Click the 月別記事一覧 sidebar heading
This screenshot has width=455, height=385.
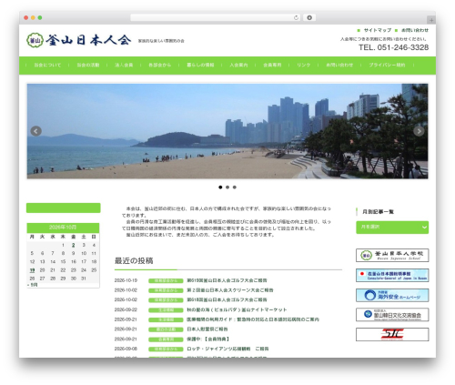[x=378, y=211]
